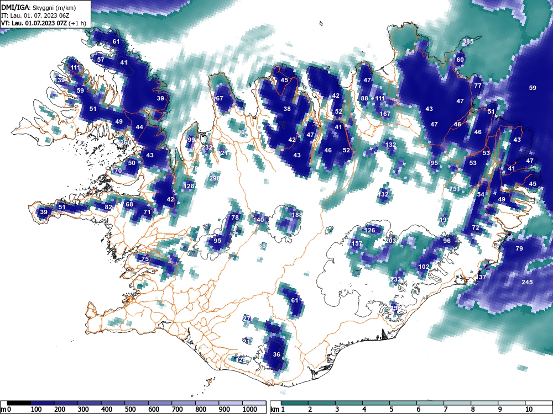The width and height of the screenshot is (553, 414).
Task: Click the map value 102
Action: click(x=424, y=267)
